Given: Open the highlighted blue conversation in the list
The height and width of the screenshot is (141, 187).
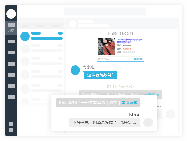Looking at the screenshot, I should [x=41, y=36].
